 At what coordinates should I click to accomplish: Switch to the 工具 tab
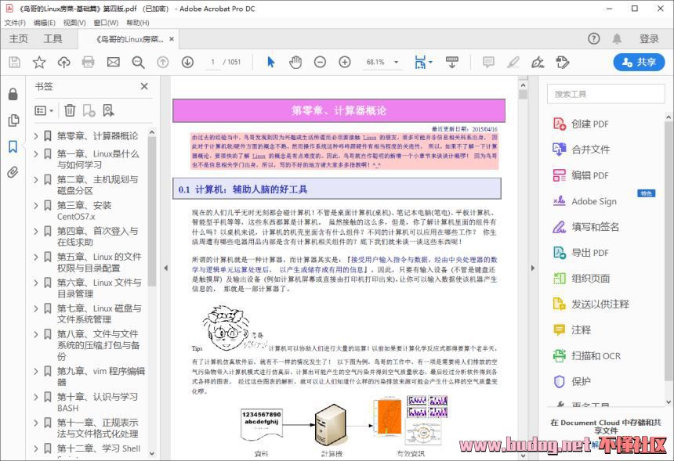click(53, 39)
